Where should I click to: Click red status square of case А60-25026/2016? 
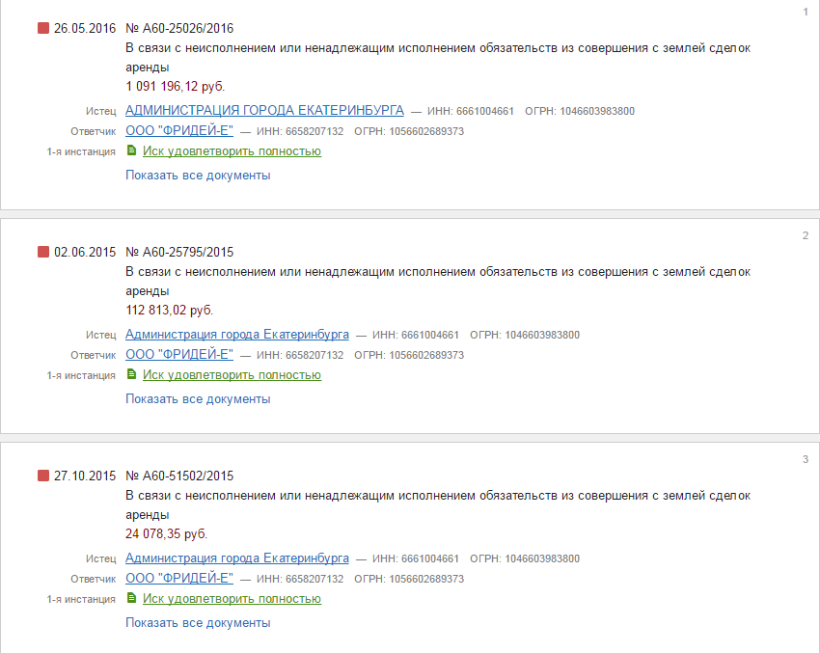(43, 28)
